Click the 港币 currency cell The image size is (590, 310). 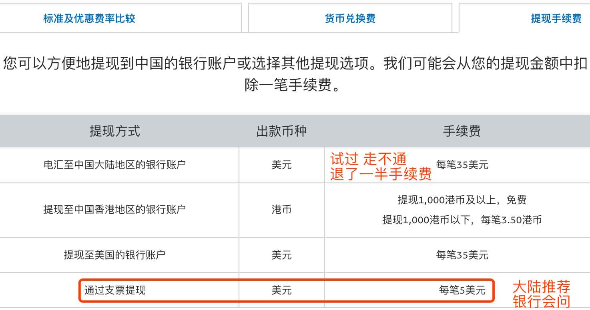click(x=282, y=209)
